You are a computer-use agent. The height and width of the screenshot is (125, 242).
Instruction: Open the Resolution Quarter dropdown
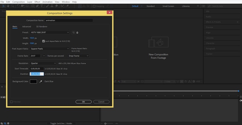[x=43, y=63]
